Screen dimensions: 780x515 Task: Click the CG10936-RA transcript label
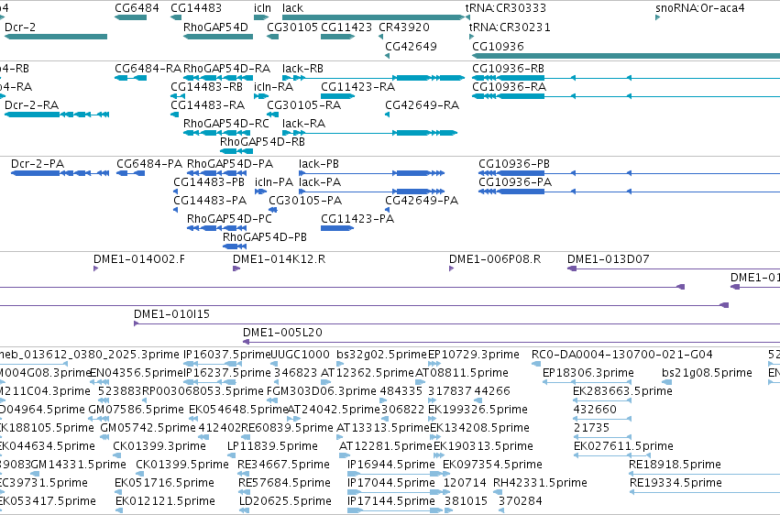(x=509, y=87)
